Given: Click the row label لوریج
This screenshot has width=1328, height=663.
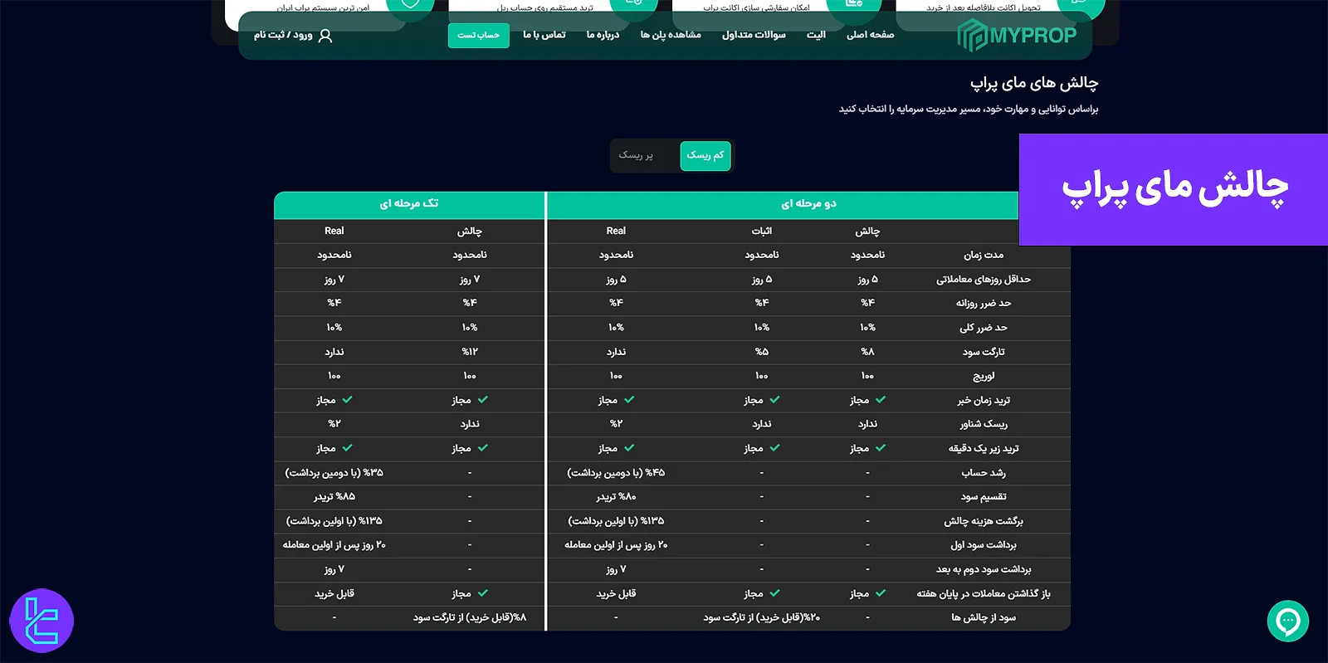Looking at the screenshot, I should click(x=984, y=376).
